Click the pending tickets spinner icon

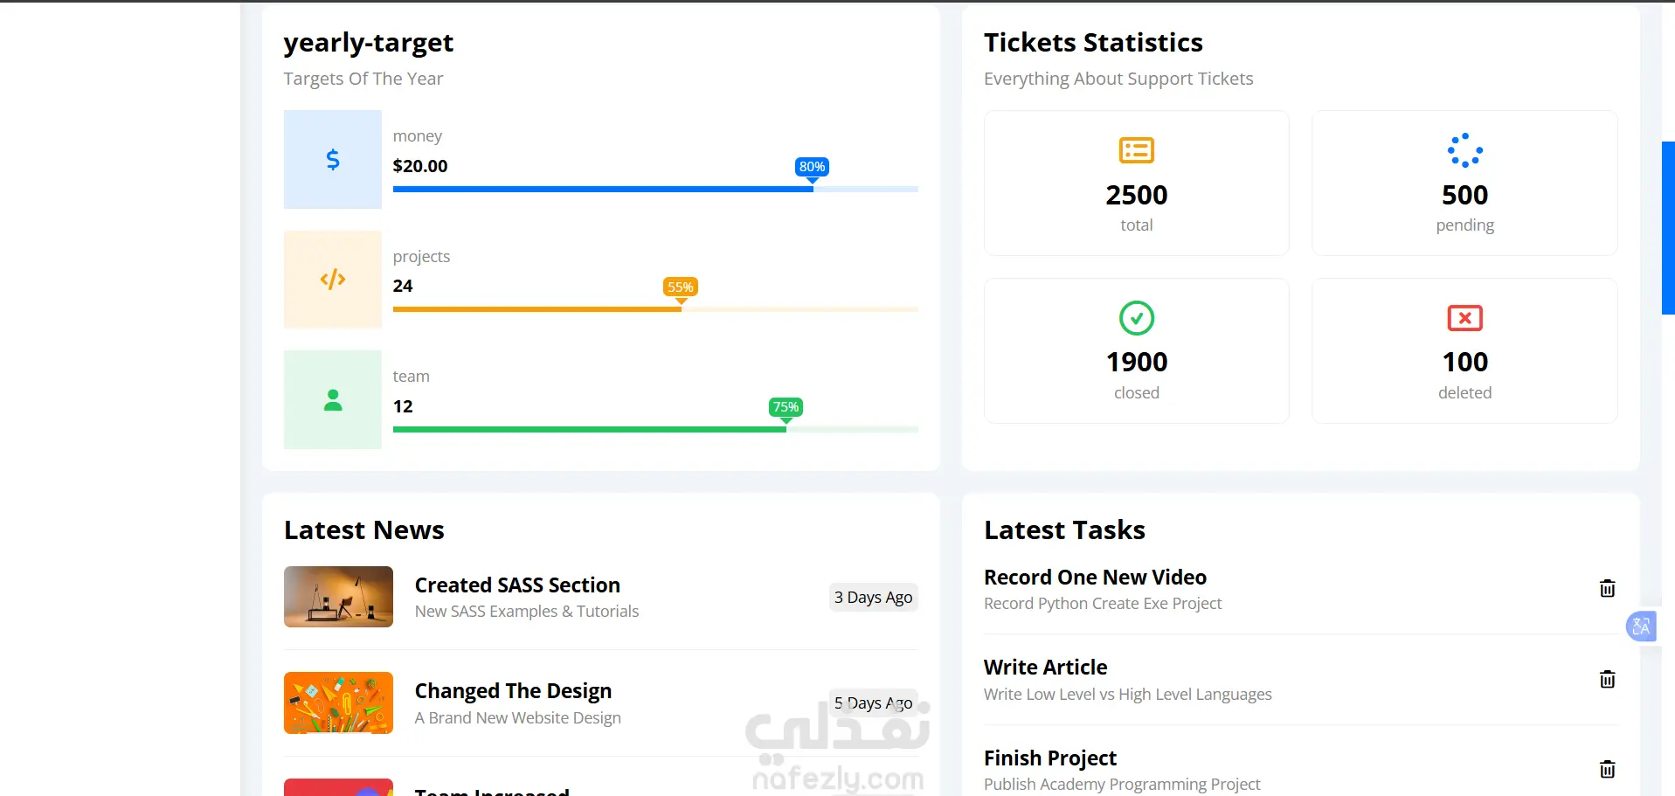1465,150
